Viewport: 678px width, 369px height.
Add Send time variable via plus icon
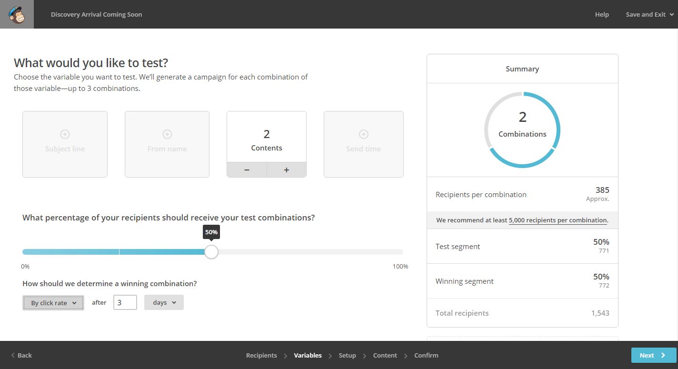coord(363,134)
